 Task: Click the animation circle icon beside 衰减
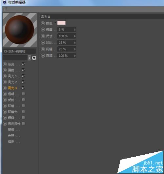(x=43, y=56)
